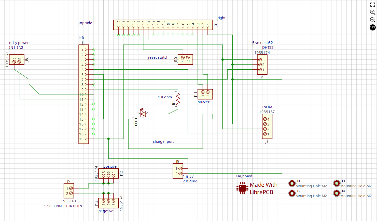Image resolution: width=377 pixels, height=221 pixels.
Task: Select the J4 DHT22 connector symbol
Action: (x=262, y=65)
